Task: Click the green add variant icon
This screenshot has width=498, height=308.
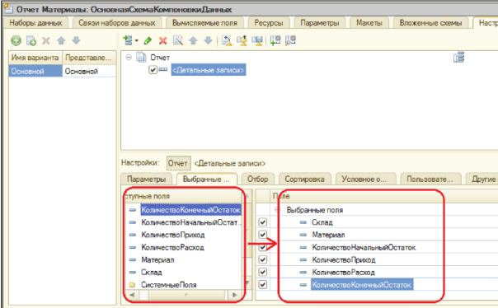Action: (16, 40)
